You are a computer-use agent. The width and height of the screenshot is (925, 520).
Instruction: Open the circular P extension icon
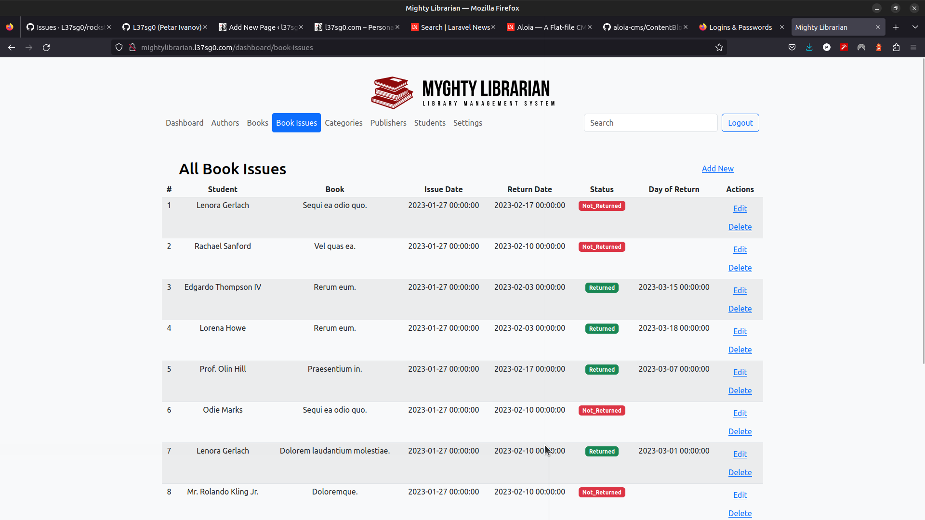(x=827, y=47)
